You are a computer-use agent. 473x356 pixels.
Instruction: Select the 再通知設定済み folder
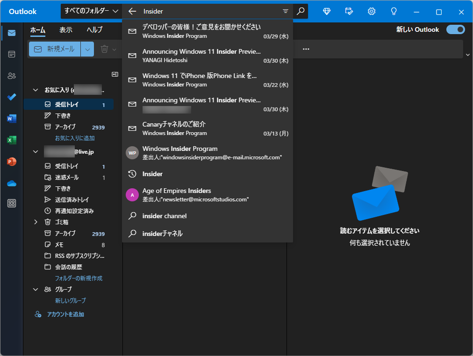(69, 211)
